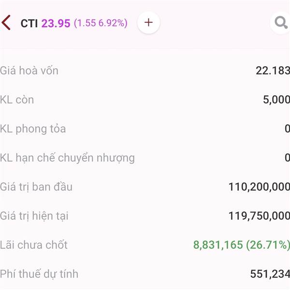Tap the 110,200,000 initial value

pos(259,187)
